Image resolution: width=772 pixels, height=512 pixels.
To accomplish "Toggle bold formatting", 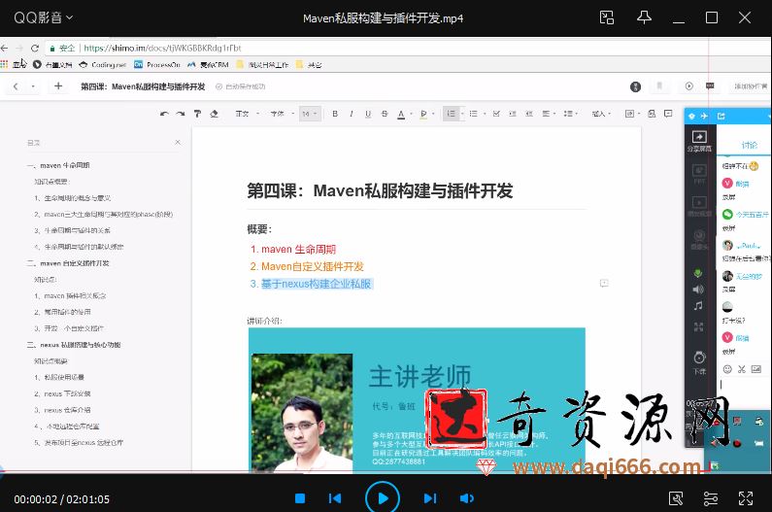I will [335, 114].
